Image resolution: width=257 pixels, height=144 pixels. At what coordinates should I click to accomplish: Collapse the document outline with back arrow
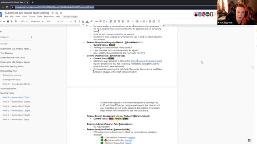pos(1,31)
